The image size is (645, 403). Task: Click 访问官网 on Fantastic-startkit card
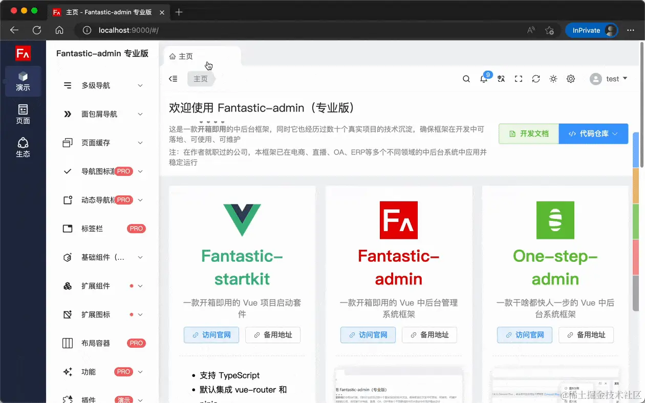211,335
